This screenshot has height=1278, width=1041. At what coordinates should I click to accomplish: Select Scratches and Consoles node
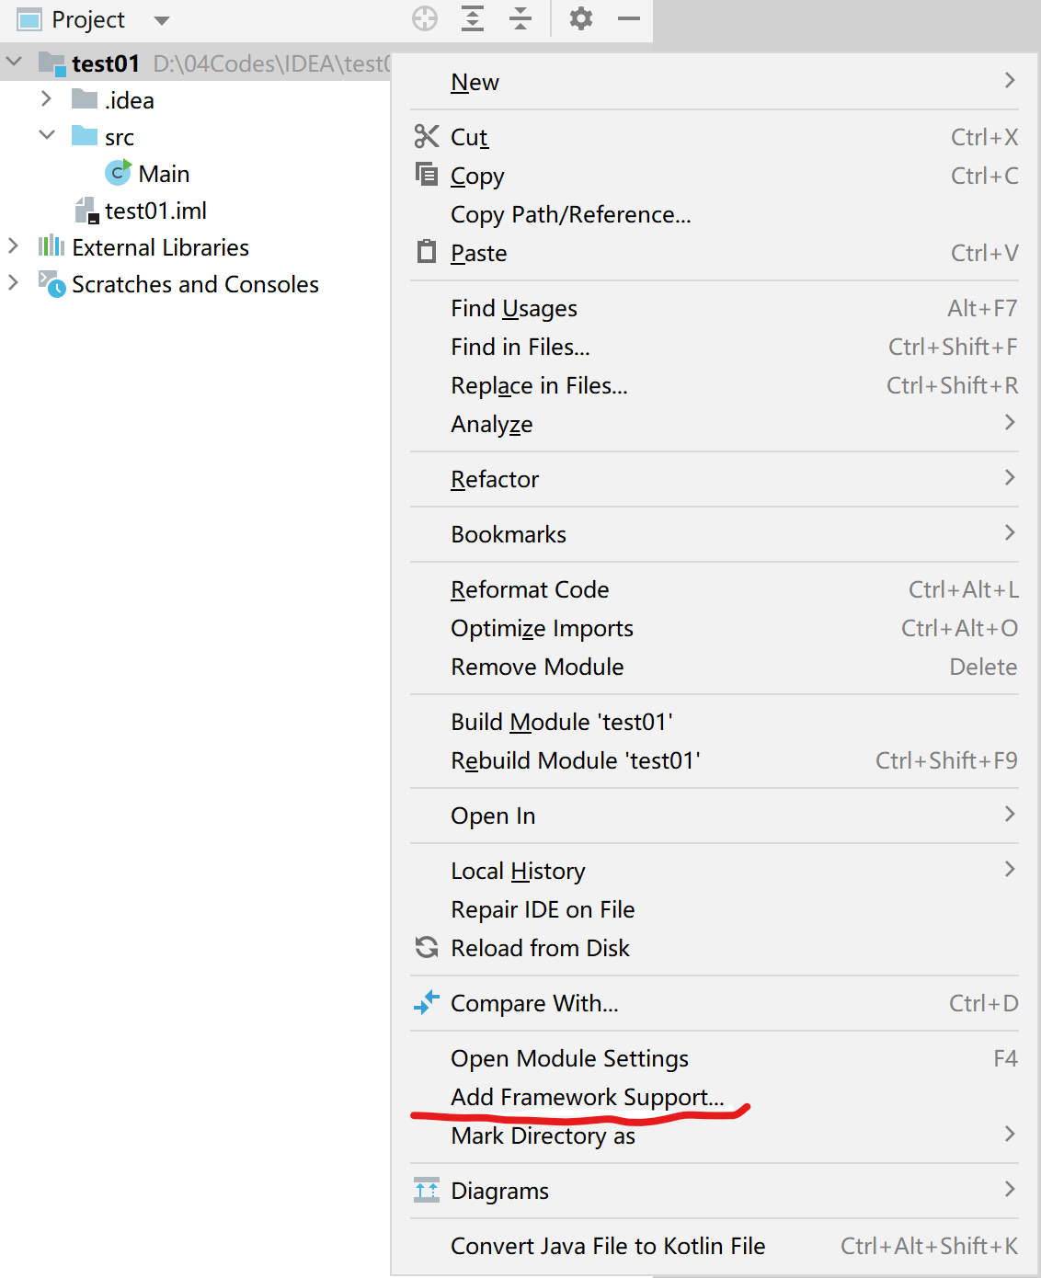click(195, 284)
